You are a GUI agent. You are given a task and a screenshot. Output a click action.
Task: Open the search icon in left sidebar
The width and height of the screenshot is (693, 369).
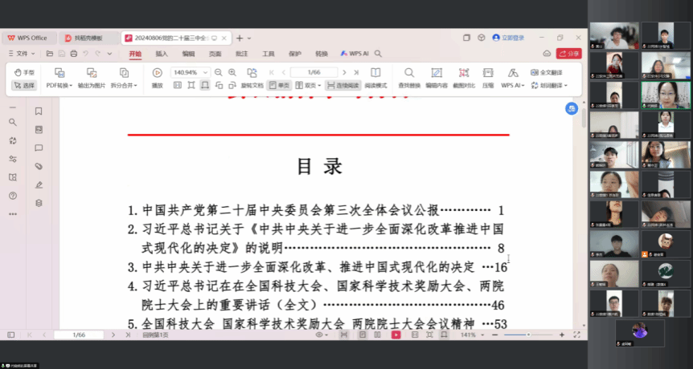(x=12, y=122)
